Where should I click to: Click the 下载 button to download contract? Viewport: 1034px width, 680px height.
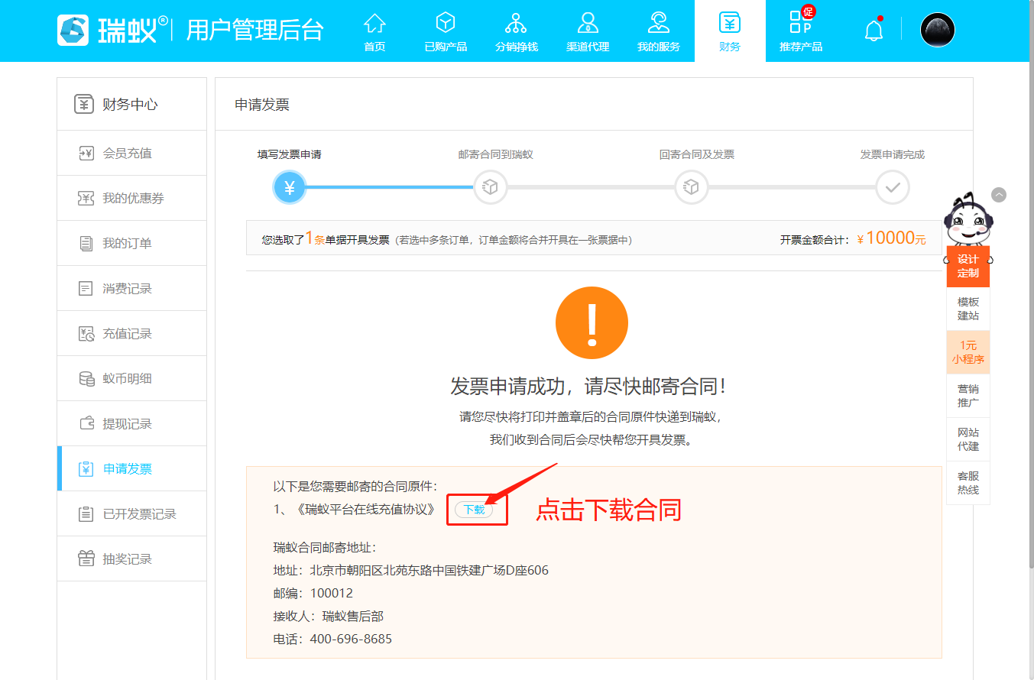474,510
